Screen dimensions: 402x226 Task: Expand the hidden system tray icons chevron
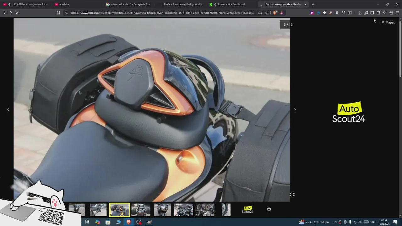(335, 222)
